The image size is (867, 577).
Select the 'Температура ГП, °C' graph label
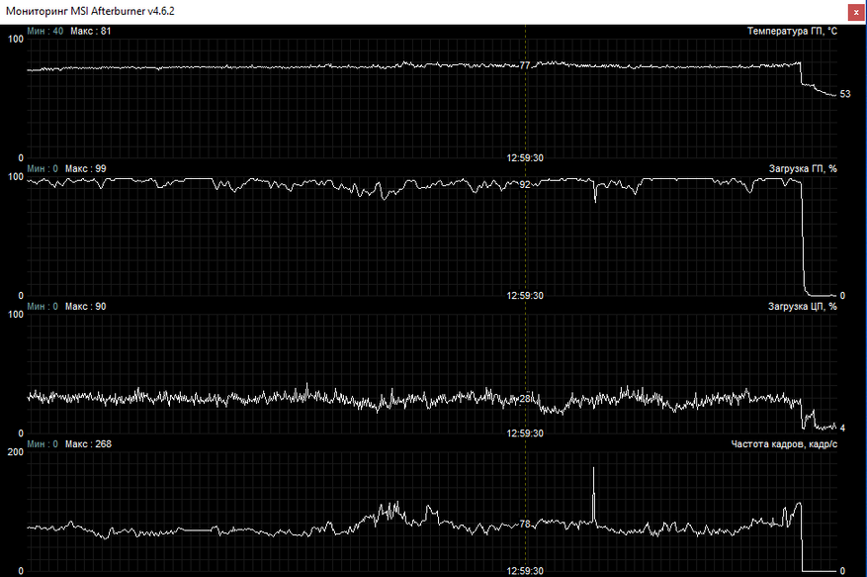pos(792,31)
